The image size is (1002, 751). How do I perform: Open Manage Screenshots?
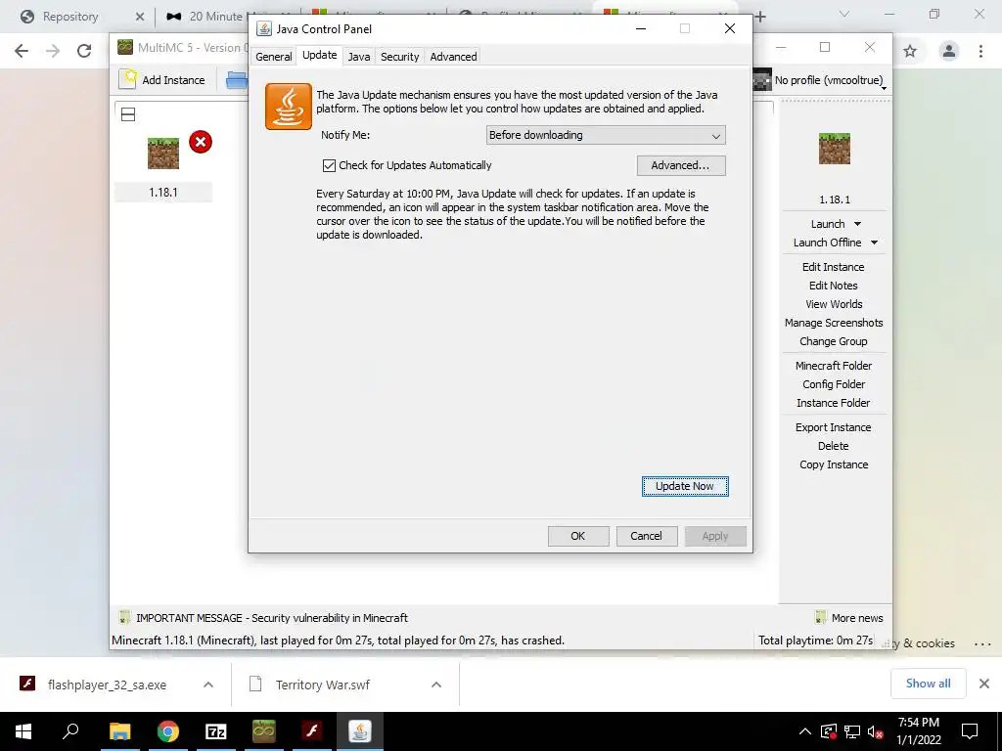click(x=834, y=323)
